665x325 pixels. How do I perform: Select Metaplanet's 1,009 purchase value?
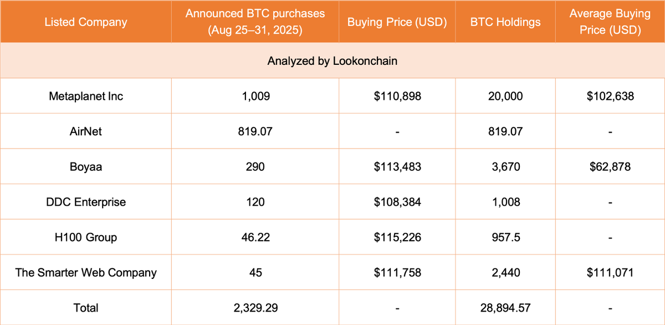coord(255,96)
